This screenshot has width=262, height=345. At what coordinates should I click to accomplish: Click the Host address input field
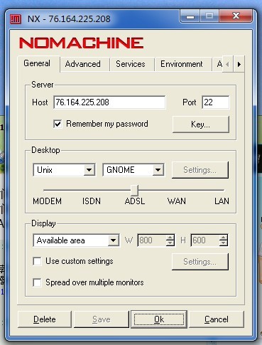coord(109,102)
